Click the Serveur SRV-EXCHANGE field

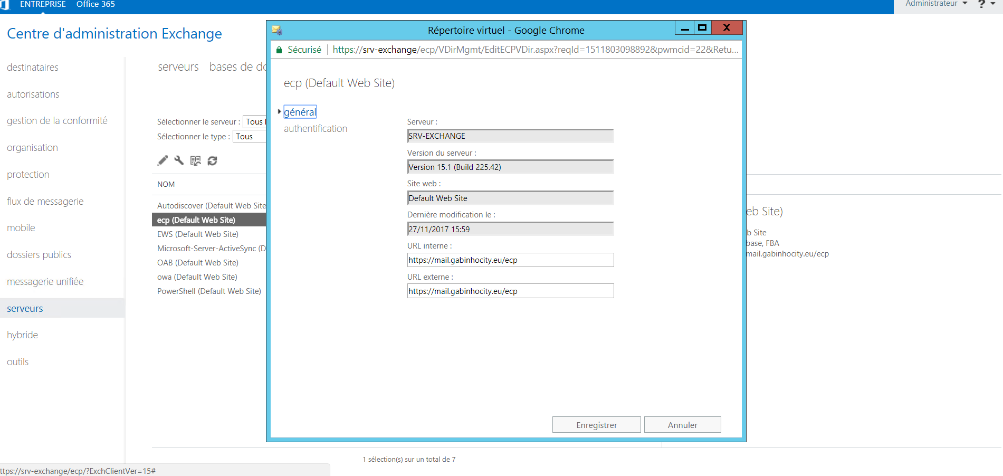511,136
